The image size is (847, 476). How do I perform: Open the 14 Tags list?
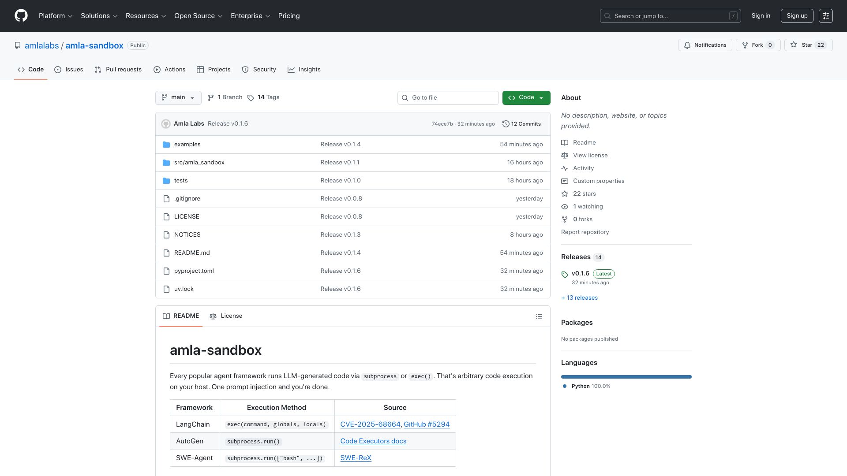[x=263, y=97]
